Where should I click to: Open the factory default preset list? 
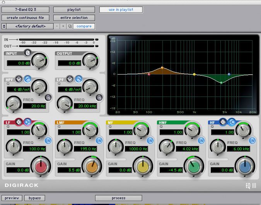point(30,26)
